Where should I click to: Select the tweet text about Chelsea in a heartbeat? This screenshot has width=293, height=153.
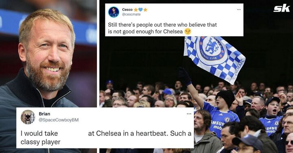[106, 138]
